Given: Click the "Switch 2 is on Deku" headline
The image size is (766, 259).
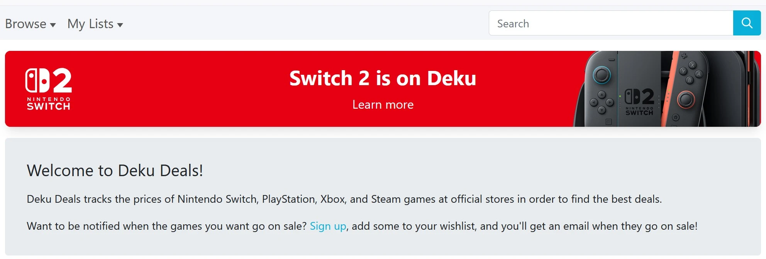Looking at the screenshot, I should tap(383, 78).
